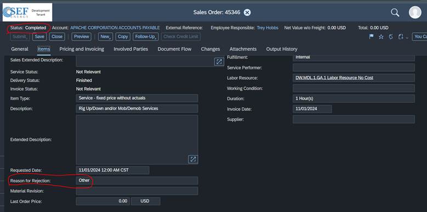Open the Changes tab
Image resolution: width=427 pixels, height=212 pixels.
pyautogui.click(x=210, y=49)
